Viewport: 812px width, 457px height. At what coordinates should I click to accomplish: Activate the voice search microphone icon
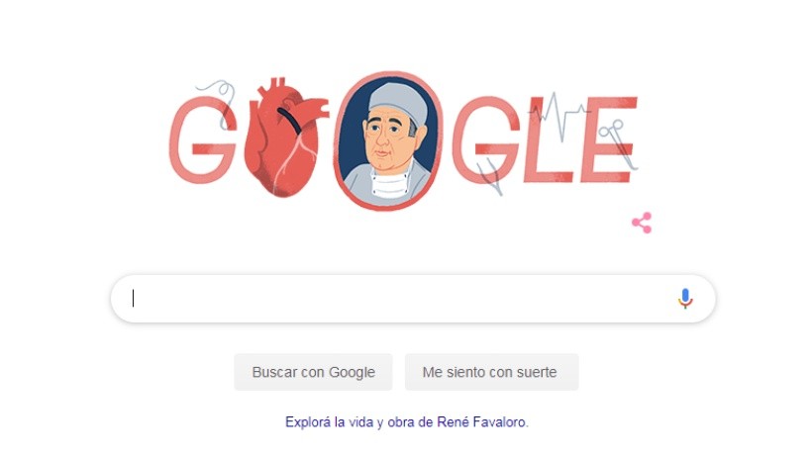(x=685, y=299)
